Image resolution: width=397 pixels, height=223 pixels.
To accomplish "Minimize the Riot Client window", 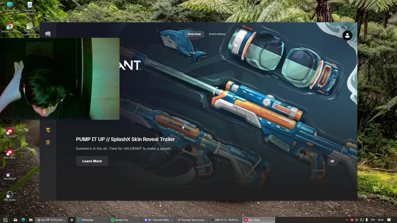I will click(347, 25).
